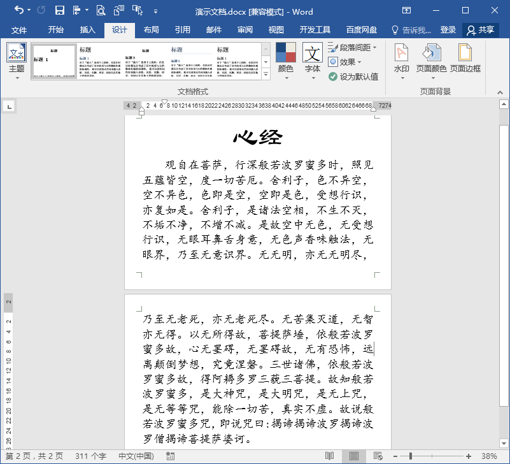This screenshot has width=510, height=464.
Task: Click the zoom slider handle
Action: pos(411,456)
